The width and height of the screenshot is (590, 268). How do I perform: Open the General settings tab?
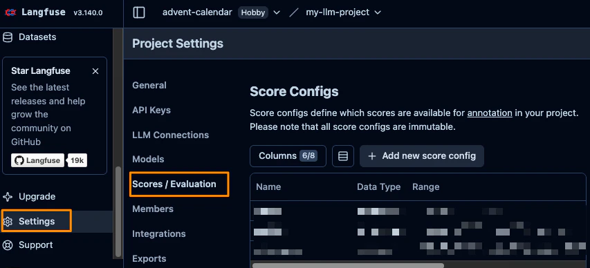pyautogui.click(x=149, y=86)
